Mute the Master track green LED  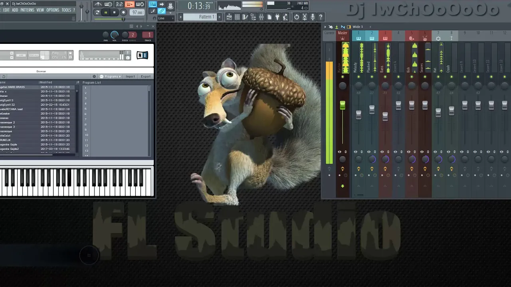(343, 77)
